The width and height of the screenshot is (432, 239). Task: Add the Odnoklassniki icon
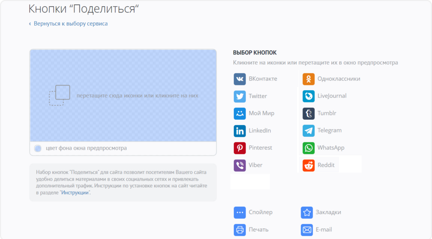308,79
